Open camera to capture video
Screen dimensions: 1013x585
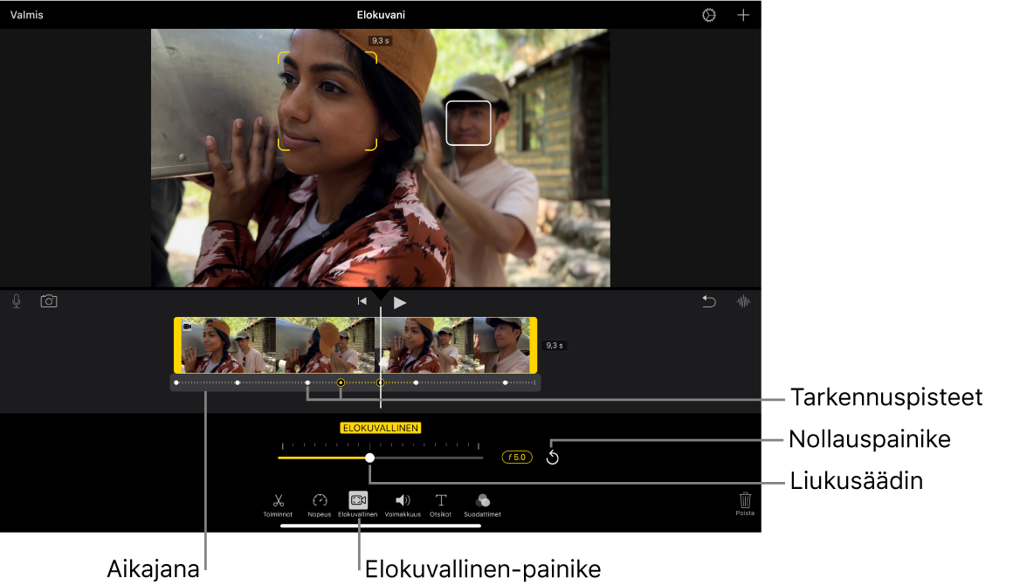48,301
